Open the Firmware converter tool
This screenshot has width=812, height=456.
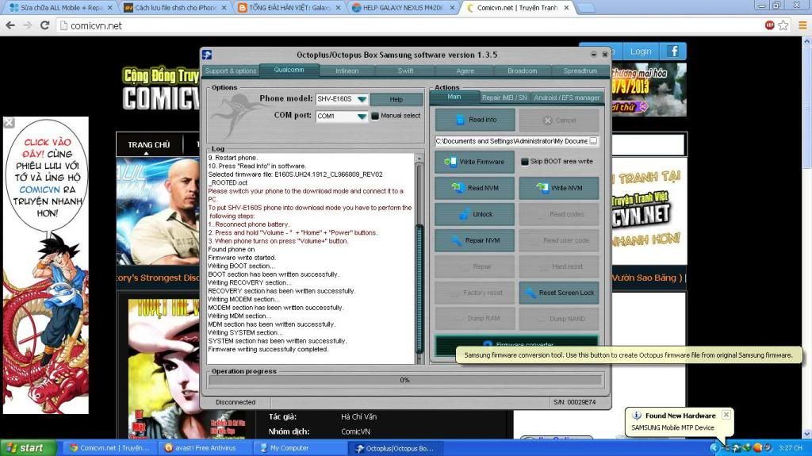click(516, 343)
